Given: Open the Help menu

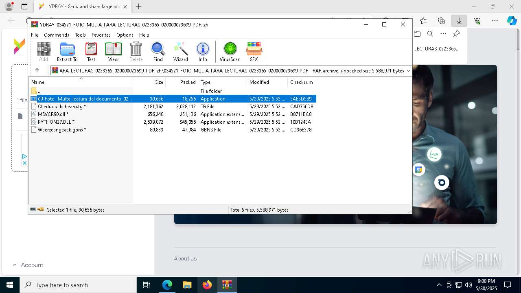Looking at the screenshot, I should (144, 35).
